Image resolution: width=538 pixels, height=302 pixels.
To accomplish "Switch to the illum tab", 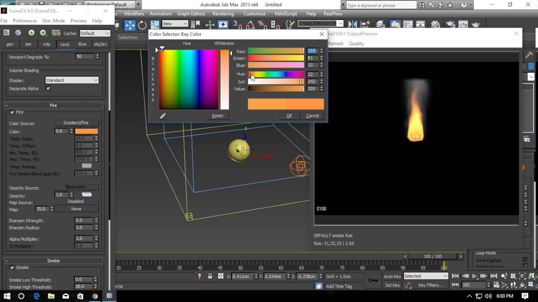I will (x=82, y=44).
